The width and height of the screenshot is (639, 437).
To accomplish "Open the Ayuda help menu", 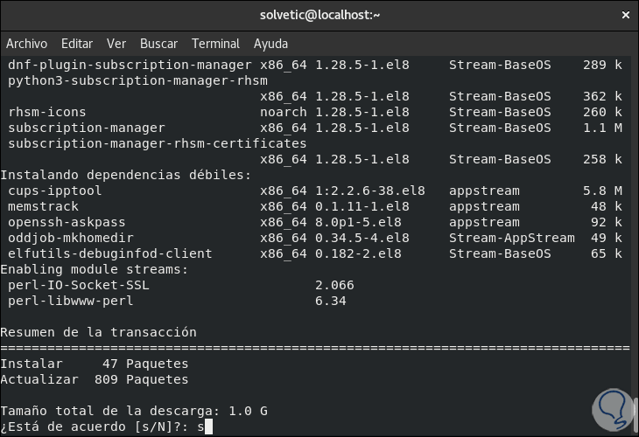I will (x=271, y=44).
